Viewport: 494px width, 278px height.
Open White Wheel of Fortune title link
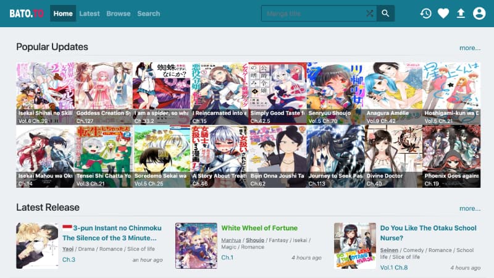(x=259, y=228)
